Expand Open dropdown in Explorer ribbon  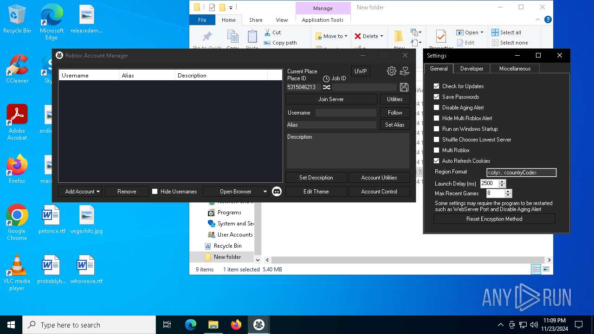482,32
